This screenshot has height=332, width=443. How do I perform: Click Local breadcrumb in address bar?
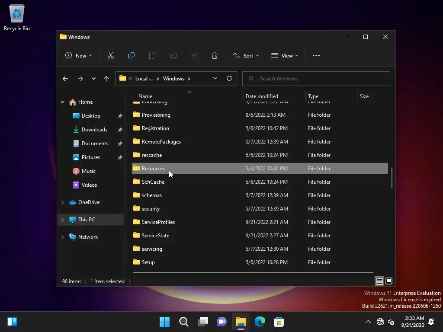coord(144,79)
